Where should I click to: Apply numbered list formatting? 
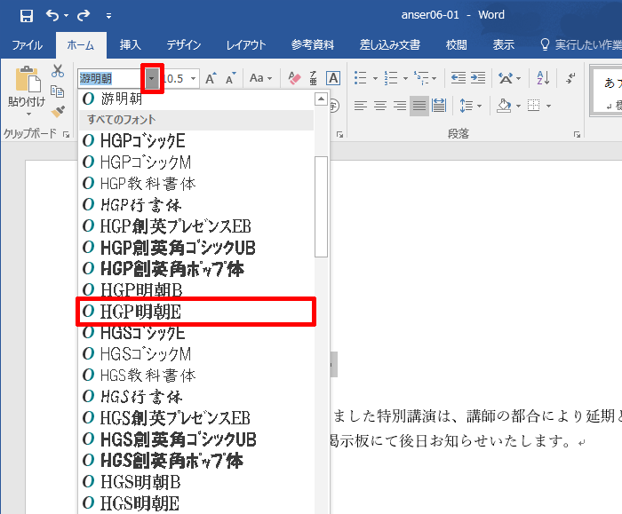point(391,78)
